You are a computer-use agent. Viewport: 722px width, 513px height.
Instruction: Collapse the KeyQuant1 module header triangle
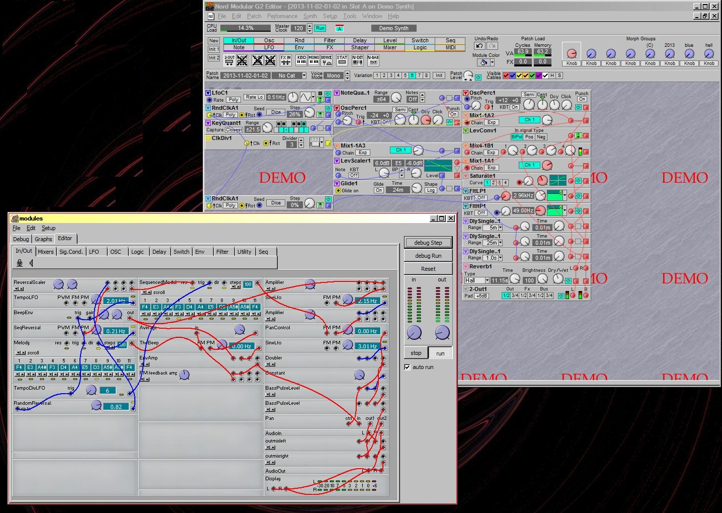(208, 123)
